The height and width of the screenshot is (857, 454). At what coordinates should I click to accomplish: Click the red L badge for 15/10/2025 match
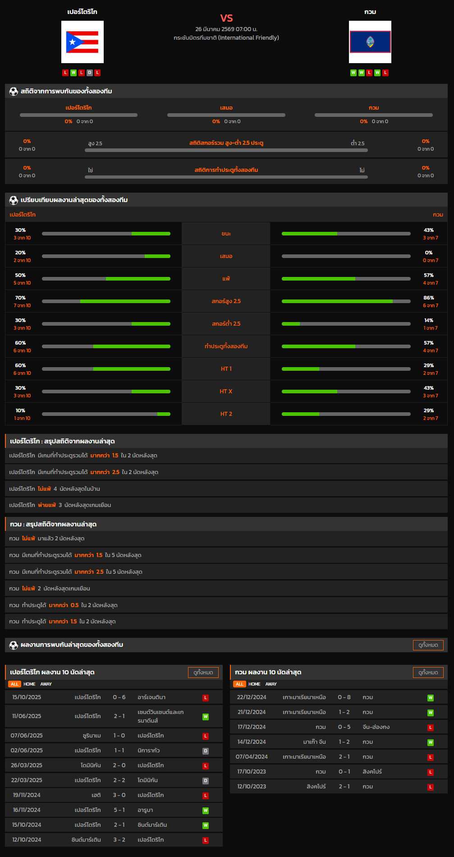[206, 698]
